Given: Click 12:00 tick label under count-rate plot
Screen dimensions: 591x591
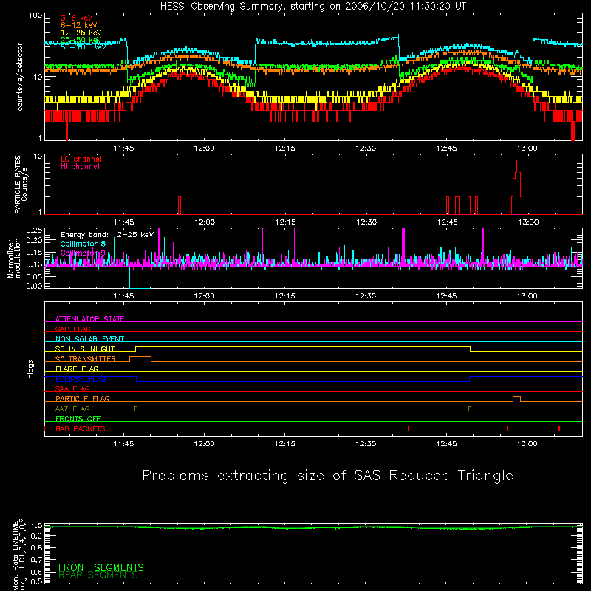Looking at the screenshot, I should click(205, 148).
